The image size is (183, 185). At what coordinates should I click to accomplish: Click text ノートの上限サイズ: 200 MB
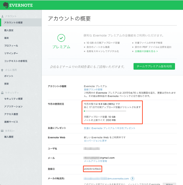pyautogui.click(x=100, y=120)
